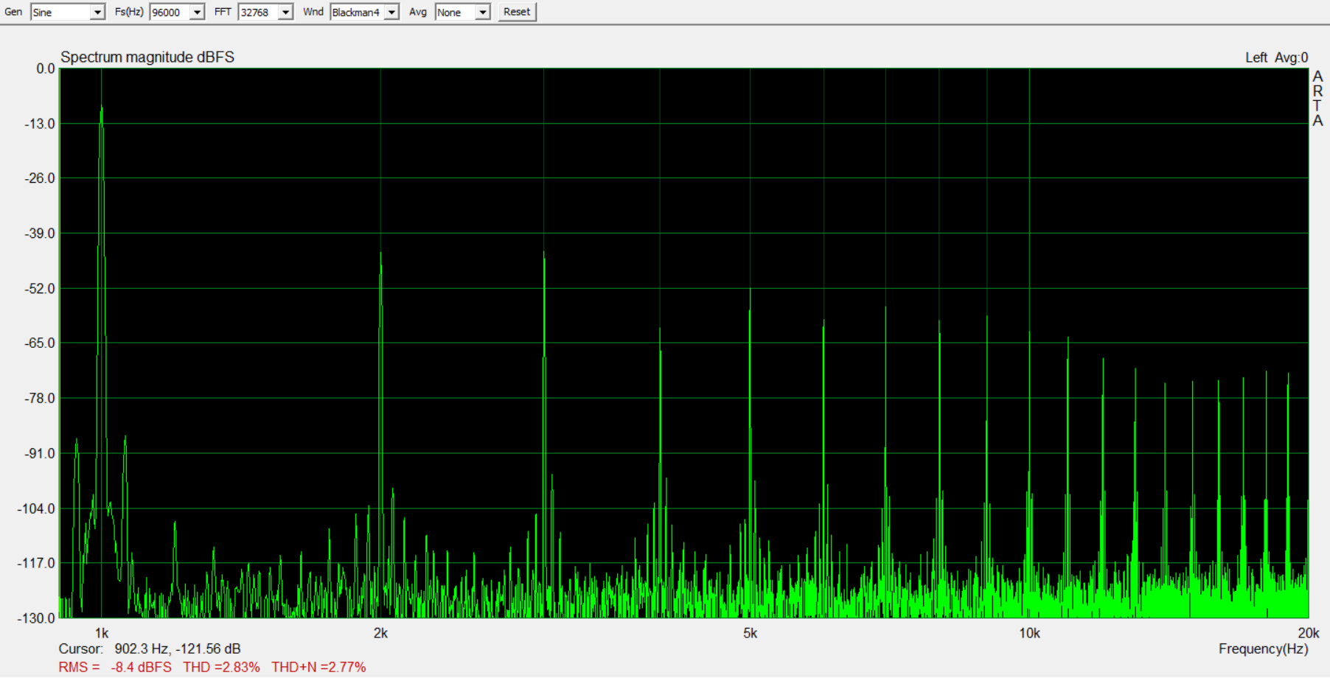
Task: Click the Reset button
Action: pos(517,12)
